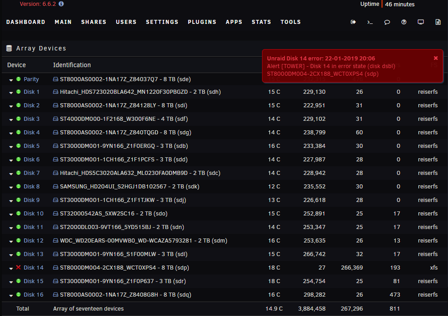Click the drive icon for Disk 1 Hitachi
The width and height of the screenshot is (448, 316).
pos(56,92)
